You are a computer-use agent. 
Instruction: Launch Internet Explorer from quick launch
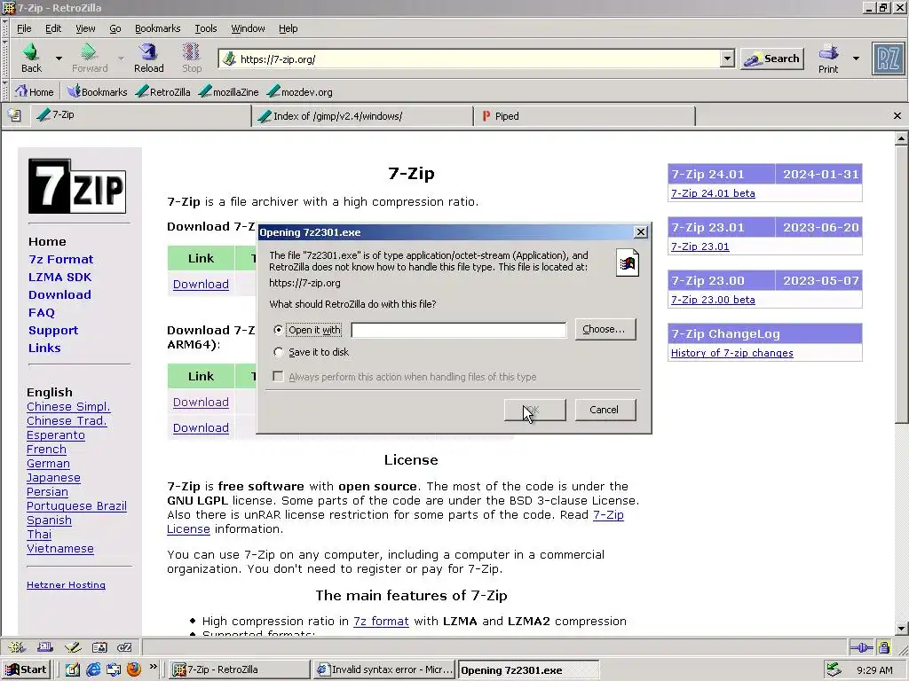pyautogui.click(x=92, y=669)
